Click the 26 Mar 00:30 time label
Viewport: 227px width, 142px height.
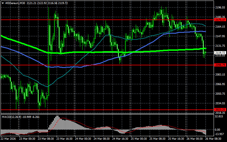(194, 139)
